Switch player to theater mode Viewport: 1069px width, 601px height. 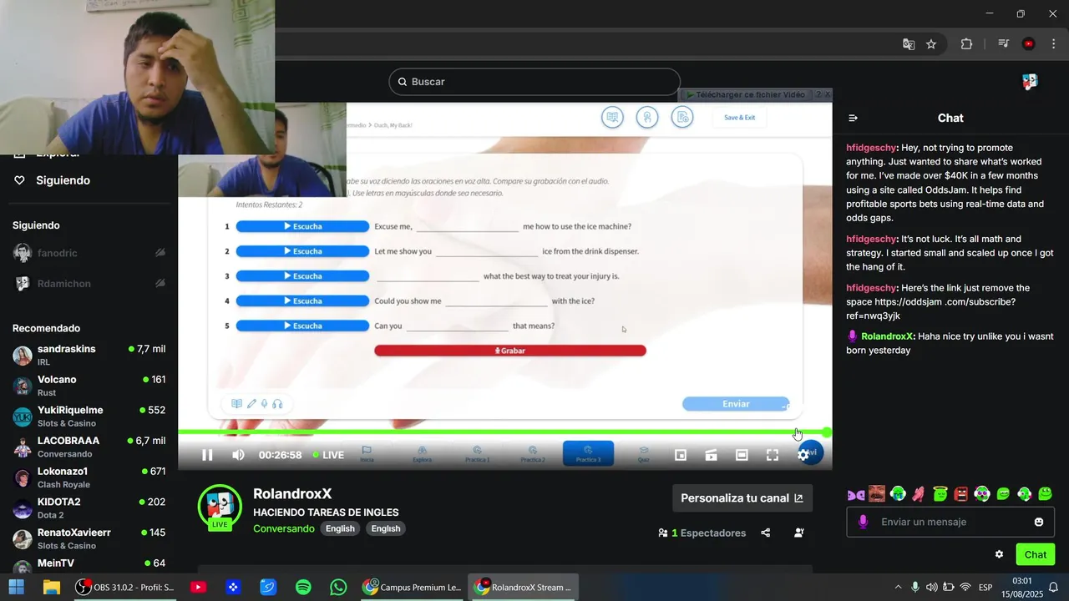point(742,455)
